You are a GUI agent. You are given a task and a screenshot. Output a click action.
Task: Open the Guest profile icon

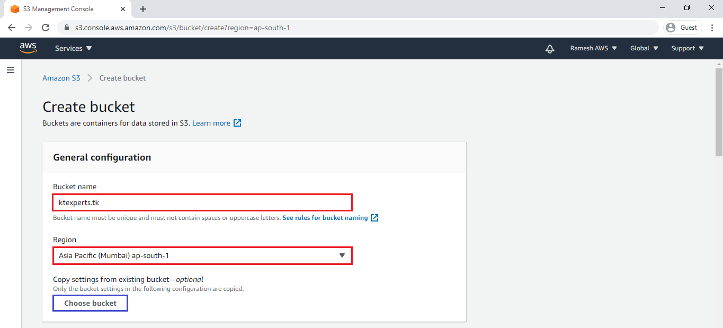(671, 28)
